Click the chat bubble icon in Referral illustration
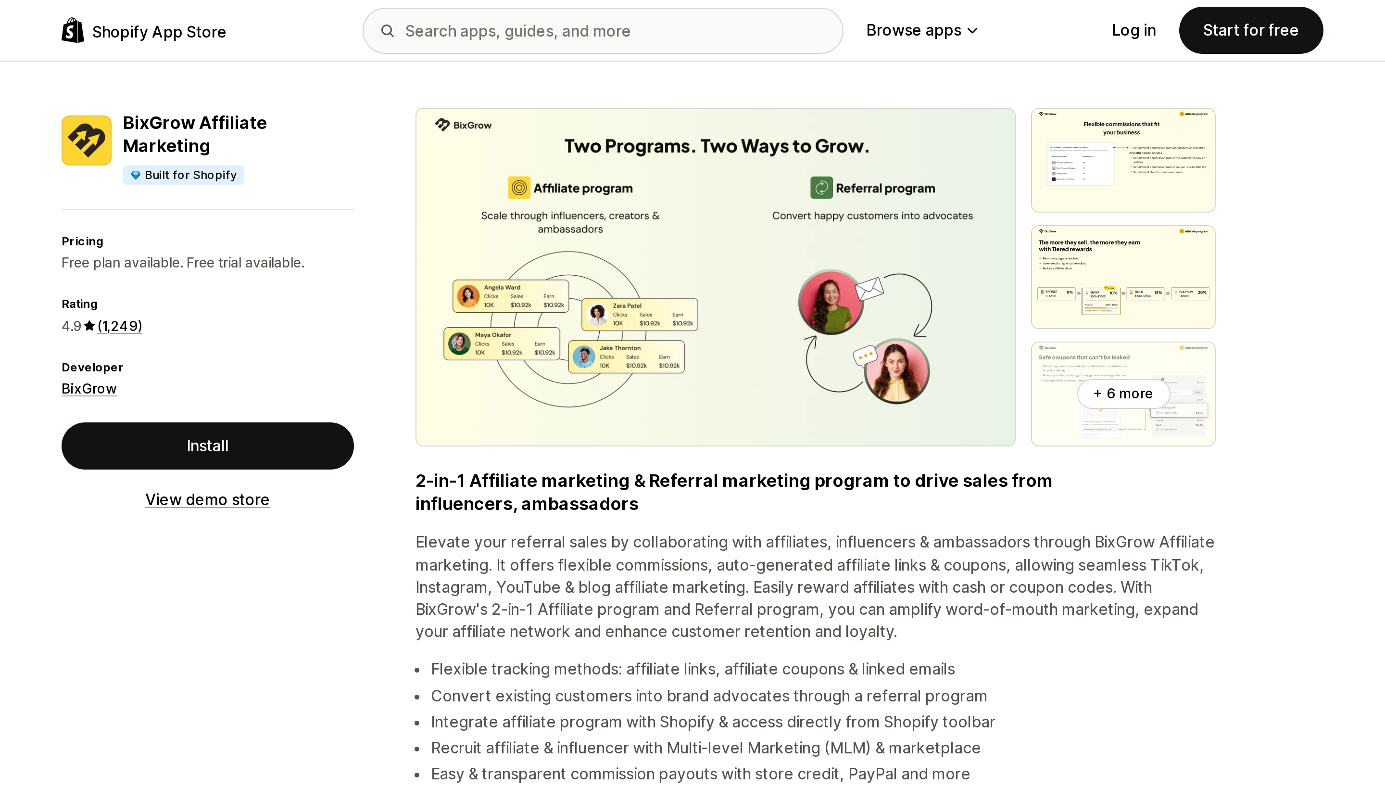Image resolution: width=1385 pixels, height=789 pixels. pos(865,356)
